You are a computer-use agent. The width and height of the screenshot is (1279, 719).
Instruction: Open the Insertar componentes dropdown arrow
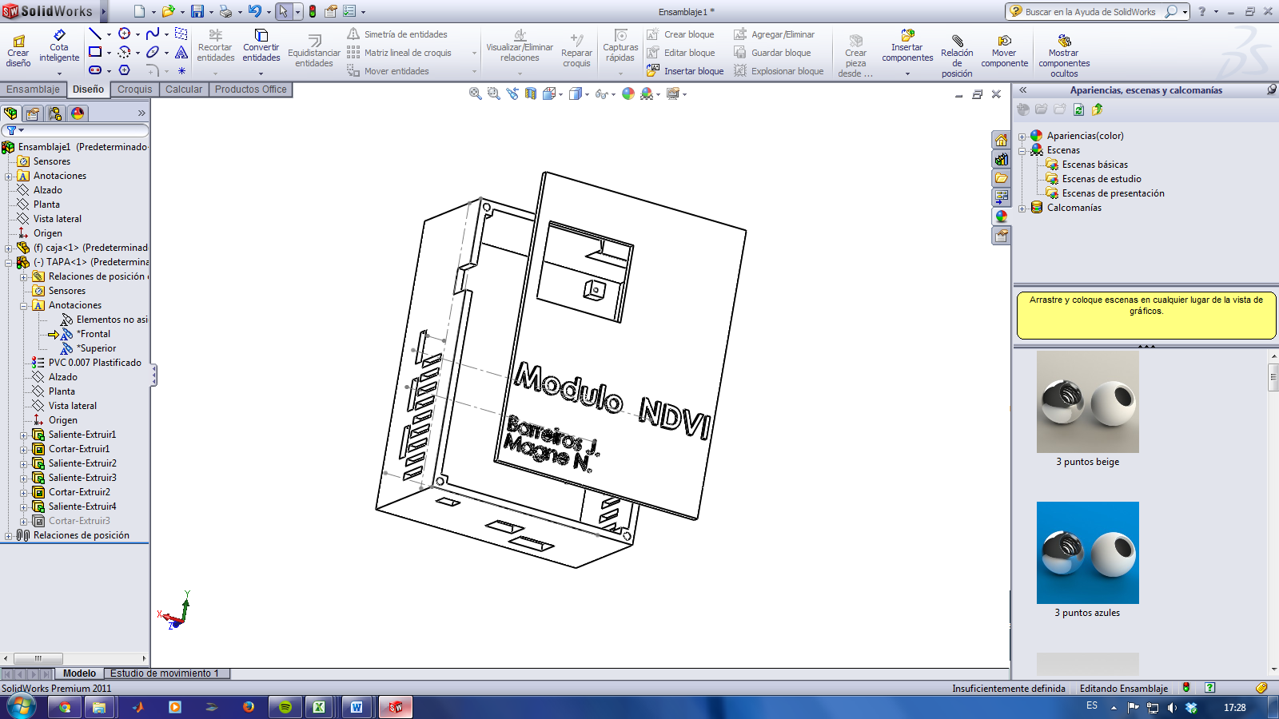click(x=907, y=73)
